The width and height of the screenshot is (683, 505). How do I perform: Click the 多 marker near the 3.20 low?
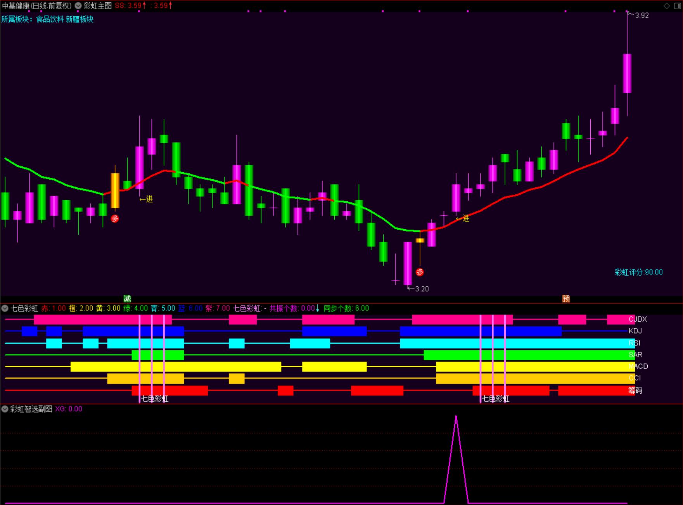[x=420, y=272]
